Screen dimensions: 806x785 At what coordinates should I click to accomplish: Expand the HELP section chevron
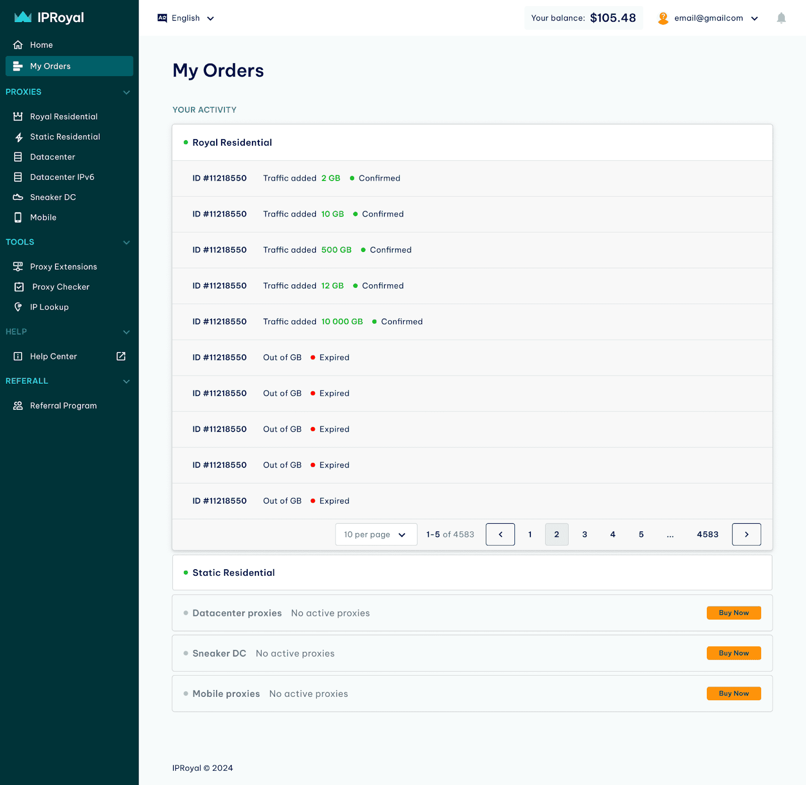(126, 332)
